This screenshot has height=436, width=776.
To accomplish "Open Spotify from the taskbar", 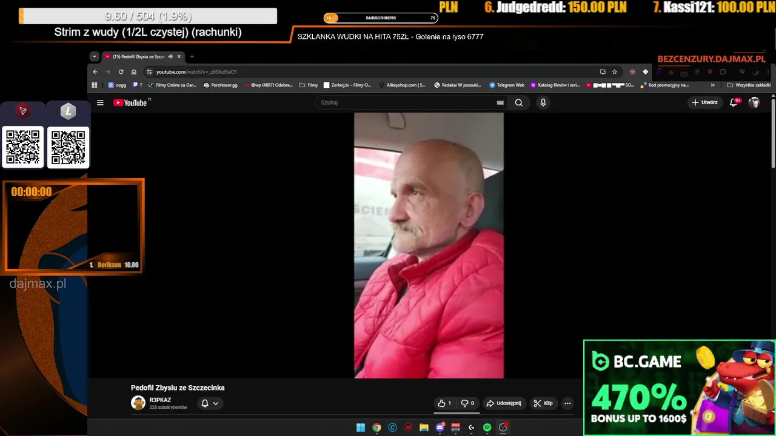I will pyautogui.click(x=487, y=428).
